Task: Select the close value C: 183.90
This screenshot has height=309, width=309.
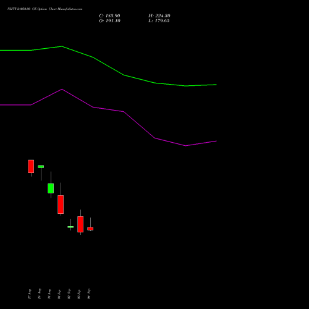Action: 109,16
